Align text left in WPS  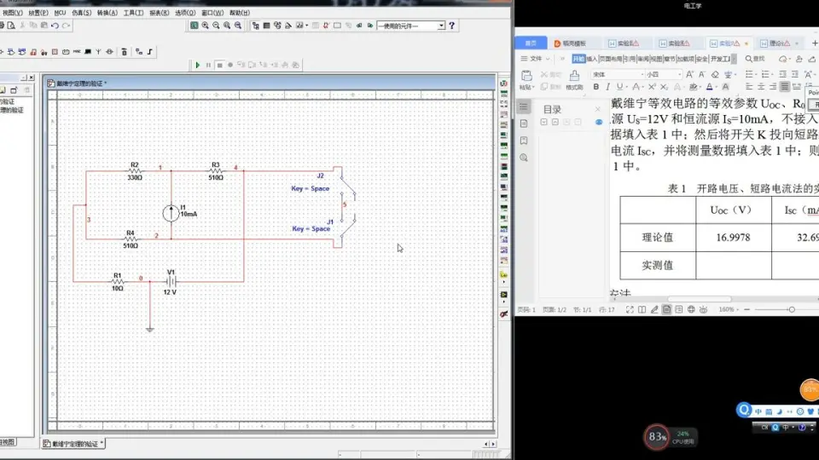[x=750, y=87]
